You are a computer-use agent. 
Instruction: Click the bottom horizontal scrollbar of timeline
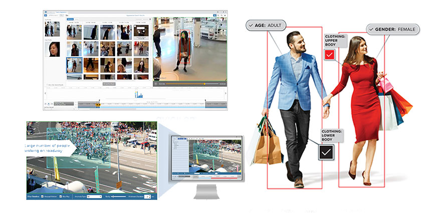113,109
